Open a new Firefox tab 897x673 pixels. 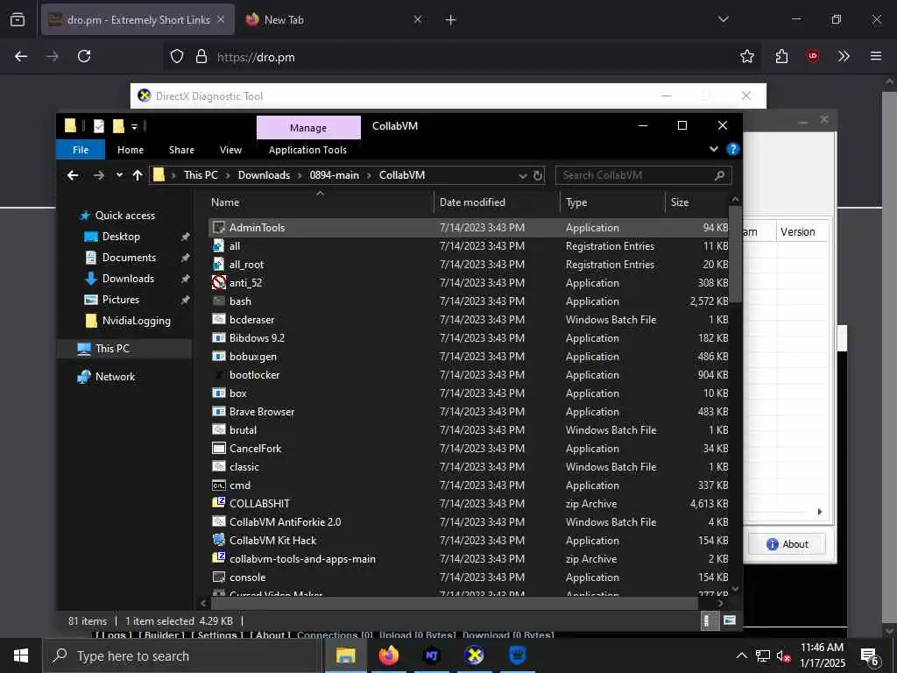451,20
